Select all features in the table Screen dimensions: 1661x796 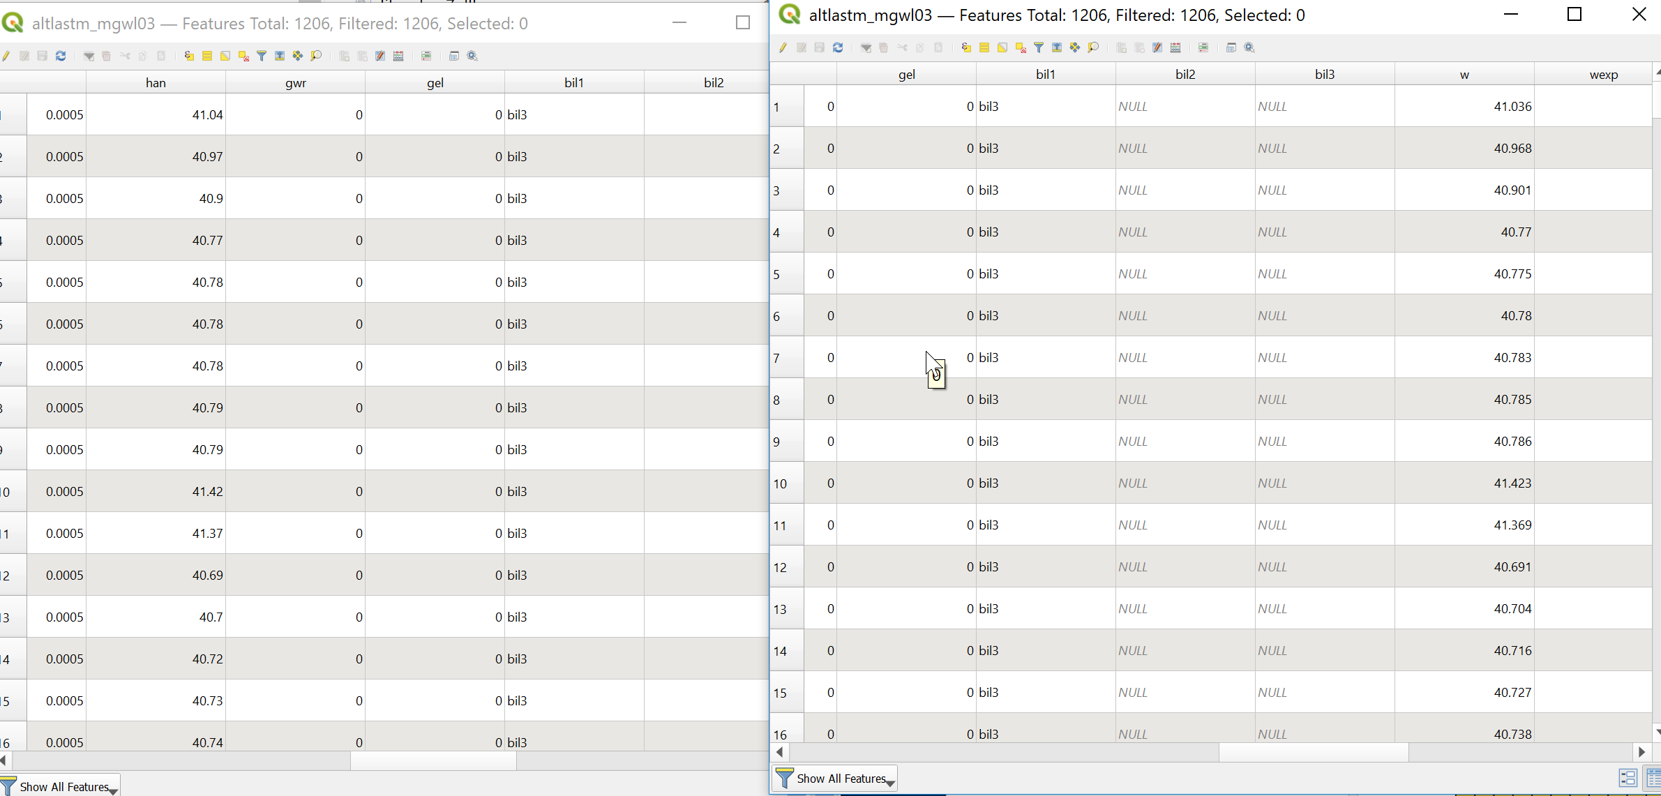pos(984,47)
